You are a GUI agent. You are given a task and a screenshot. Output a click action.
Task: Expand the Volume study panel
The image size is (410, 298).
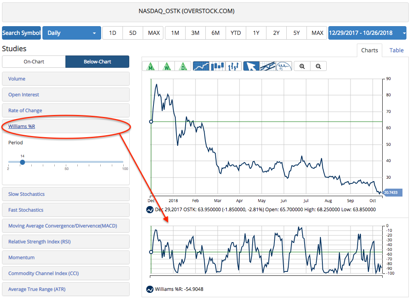pyautogui.click(x=66, y=79)
